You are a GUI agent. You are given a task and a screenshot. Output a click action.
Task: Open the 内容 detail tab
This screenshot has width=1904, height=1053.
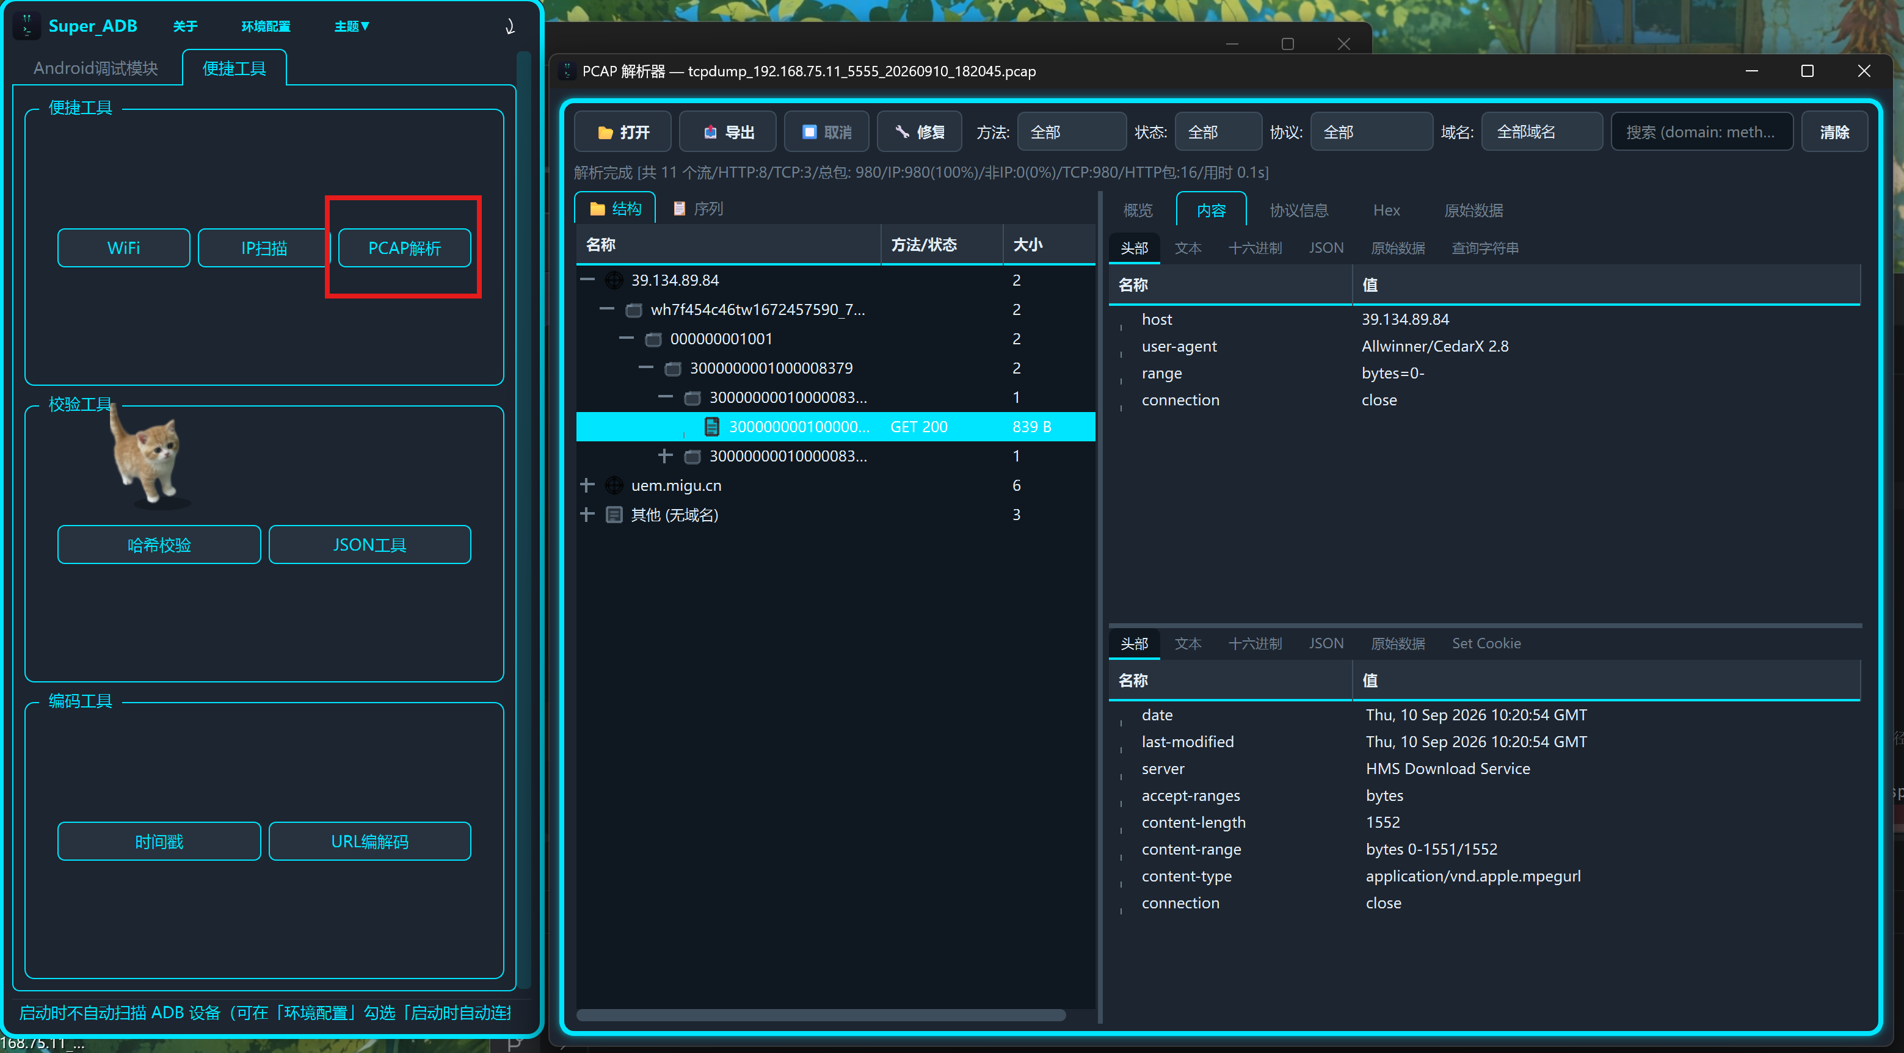tap(1211, 211)
